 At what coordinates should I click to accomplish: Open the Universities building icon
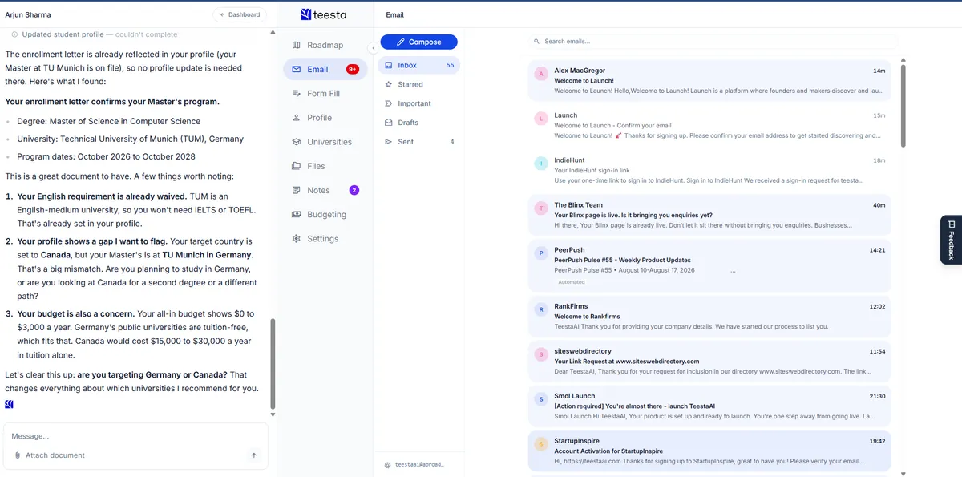[297, 142]
